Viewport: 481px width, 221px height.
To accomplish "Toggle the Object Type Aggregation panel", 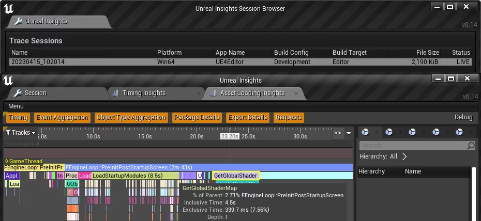I will 131,118.
